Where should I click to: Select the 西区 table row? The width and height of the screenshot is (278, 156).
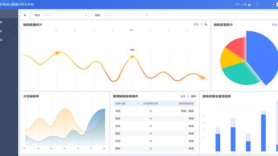[155, 133]
